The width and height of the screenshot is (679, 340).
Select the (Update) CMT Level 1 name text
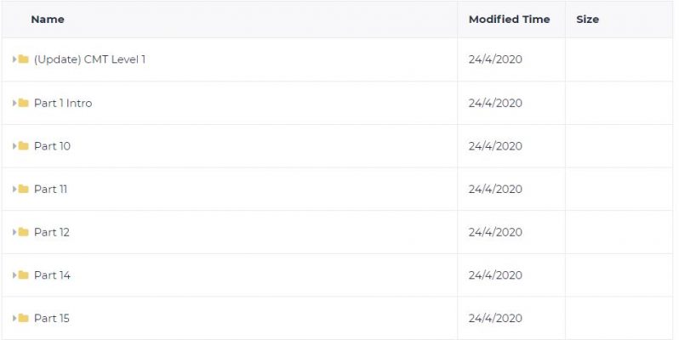click(x=89, y=59)
